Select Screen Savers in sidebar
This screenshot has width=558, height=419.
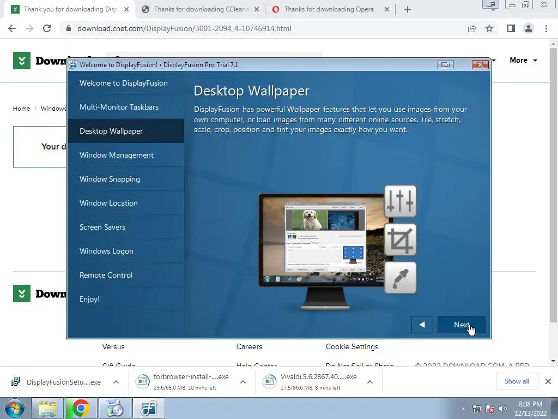[126, 227]
